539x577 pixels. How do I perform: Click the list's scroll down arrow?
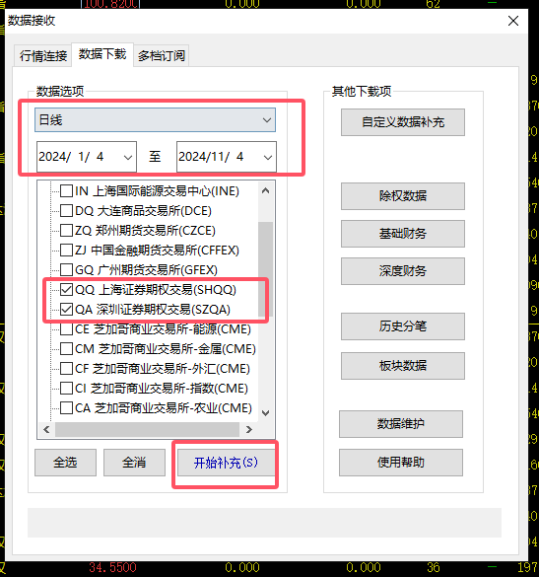[x=265, y=412]
